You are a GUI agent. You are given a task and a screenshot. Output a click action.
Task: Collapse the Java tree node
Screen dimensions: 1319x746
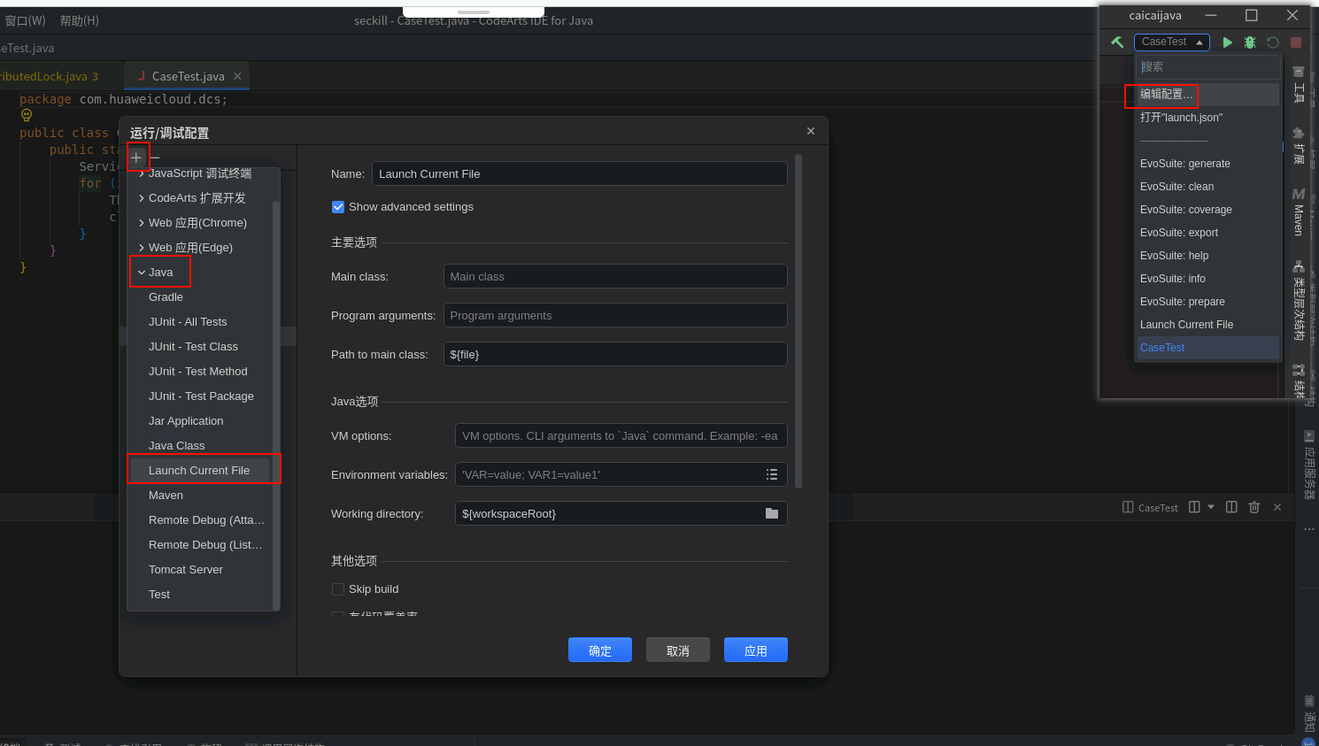pos(142,273)
